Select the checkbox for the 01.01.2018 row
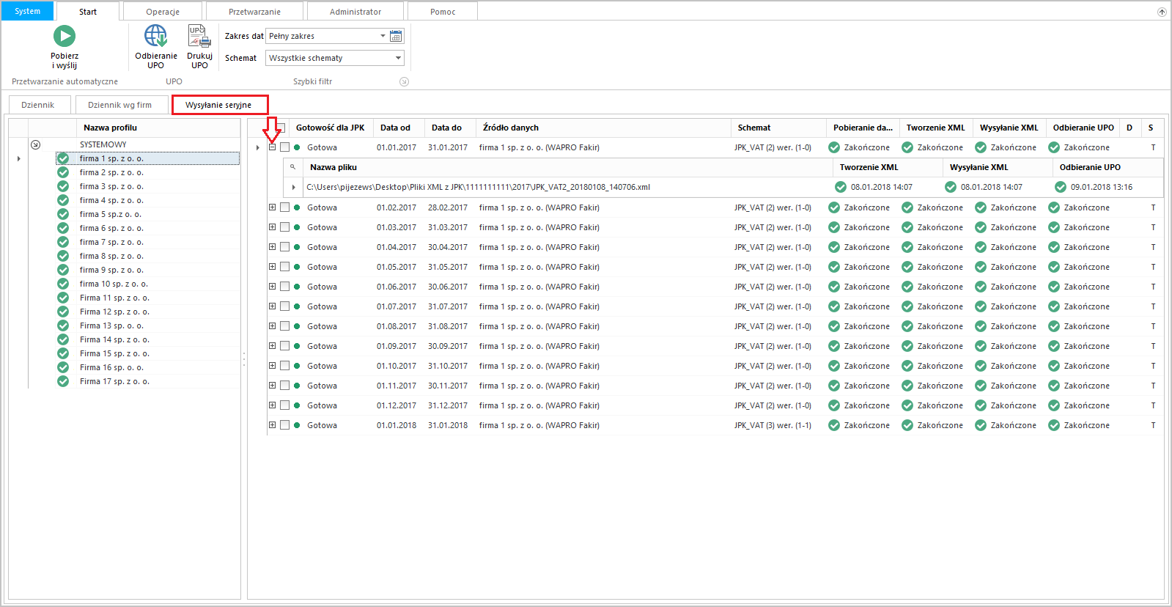The image size is (1172, 607). click(x=285, y=425)
